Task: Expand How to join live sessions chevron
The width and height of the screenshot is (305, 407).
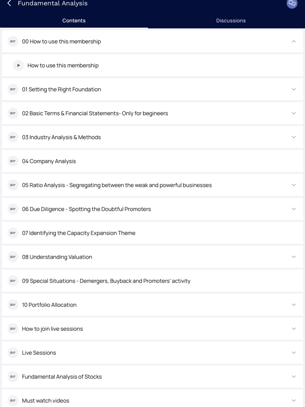Action: (x=294, y=329)
